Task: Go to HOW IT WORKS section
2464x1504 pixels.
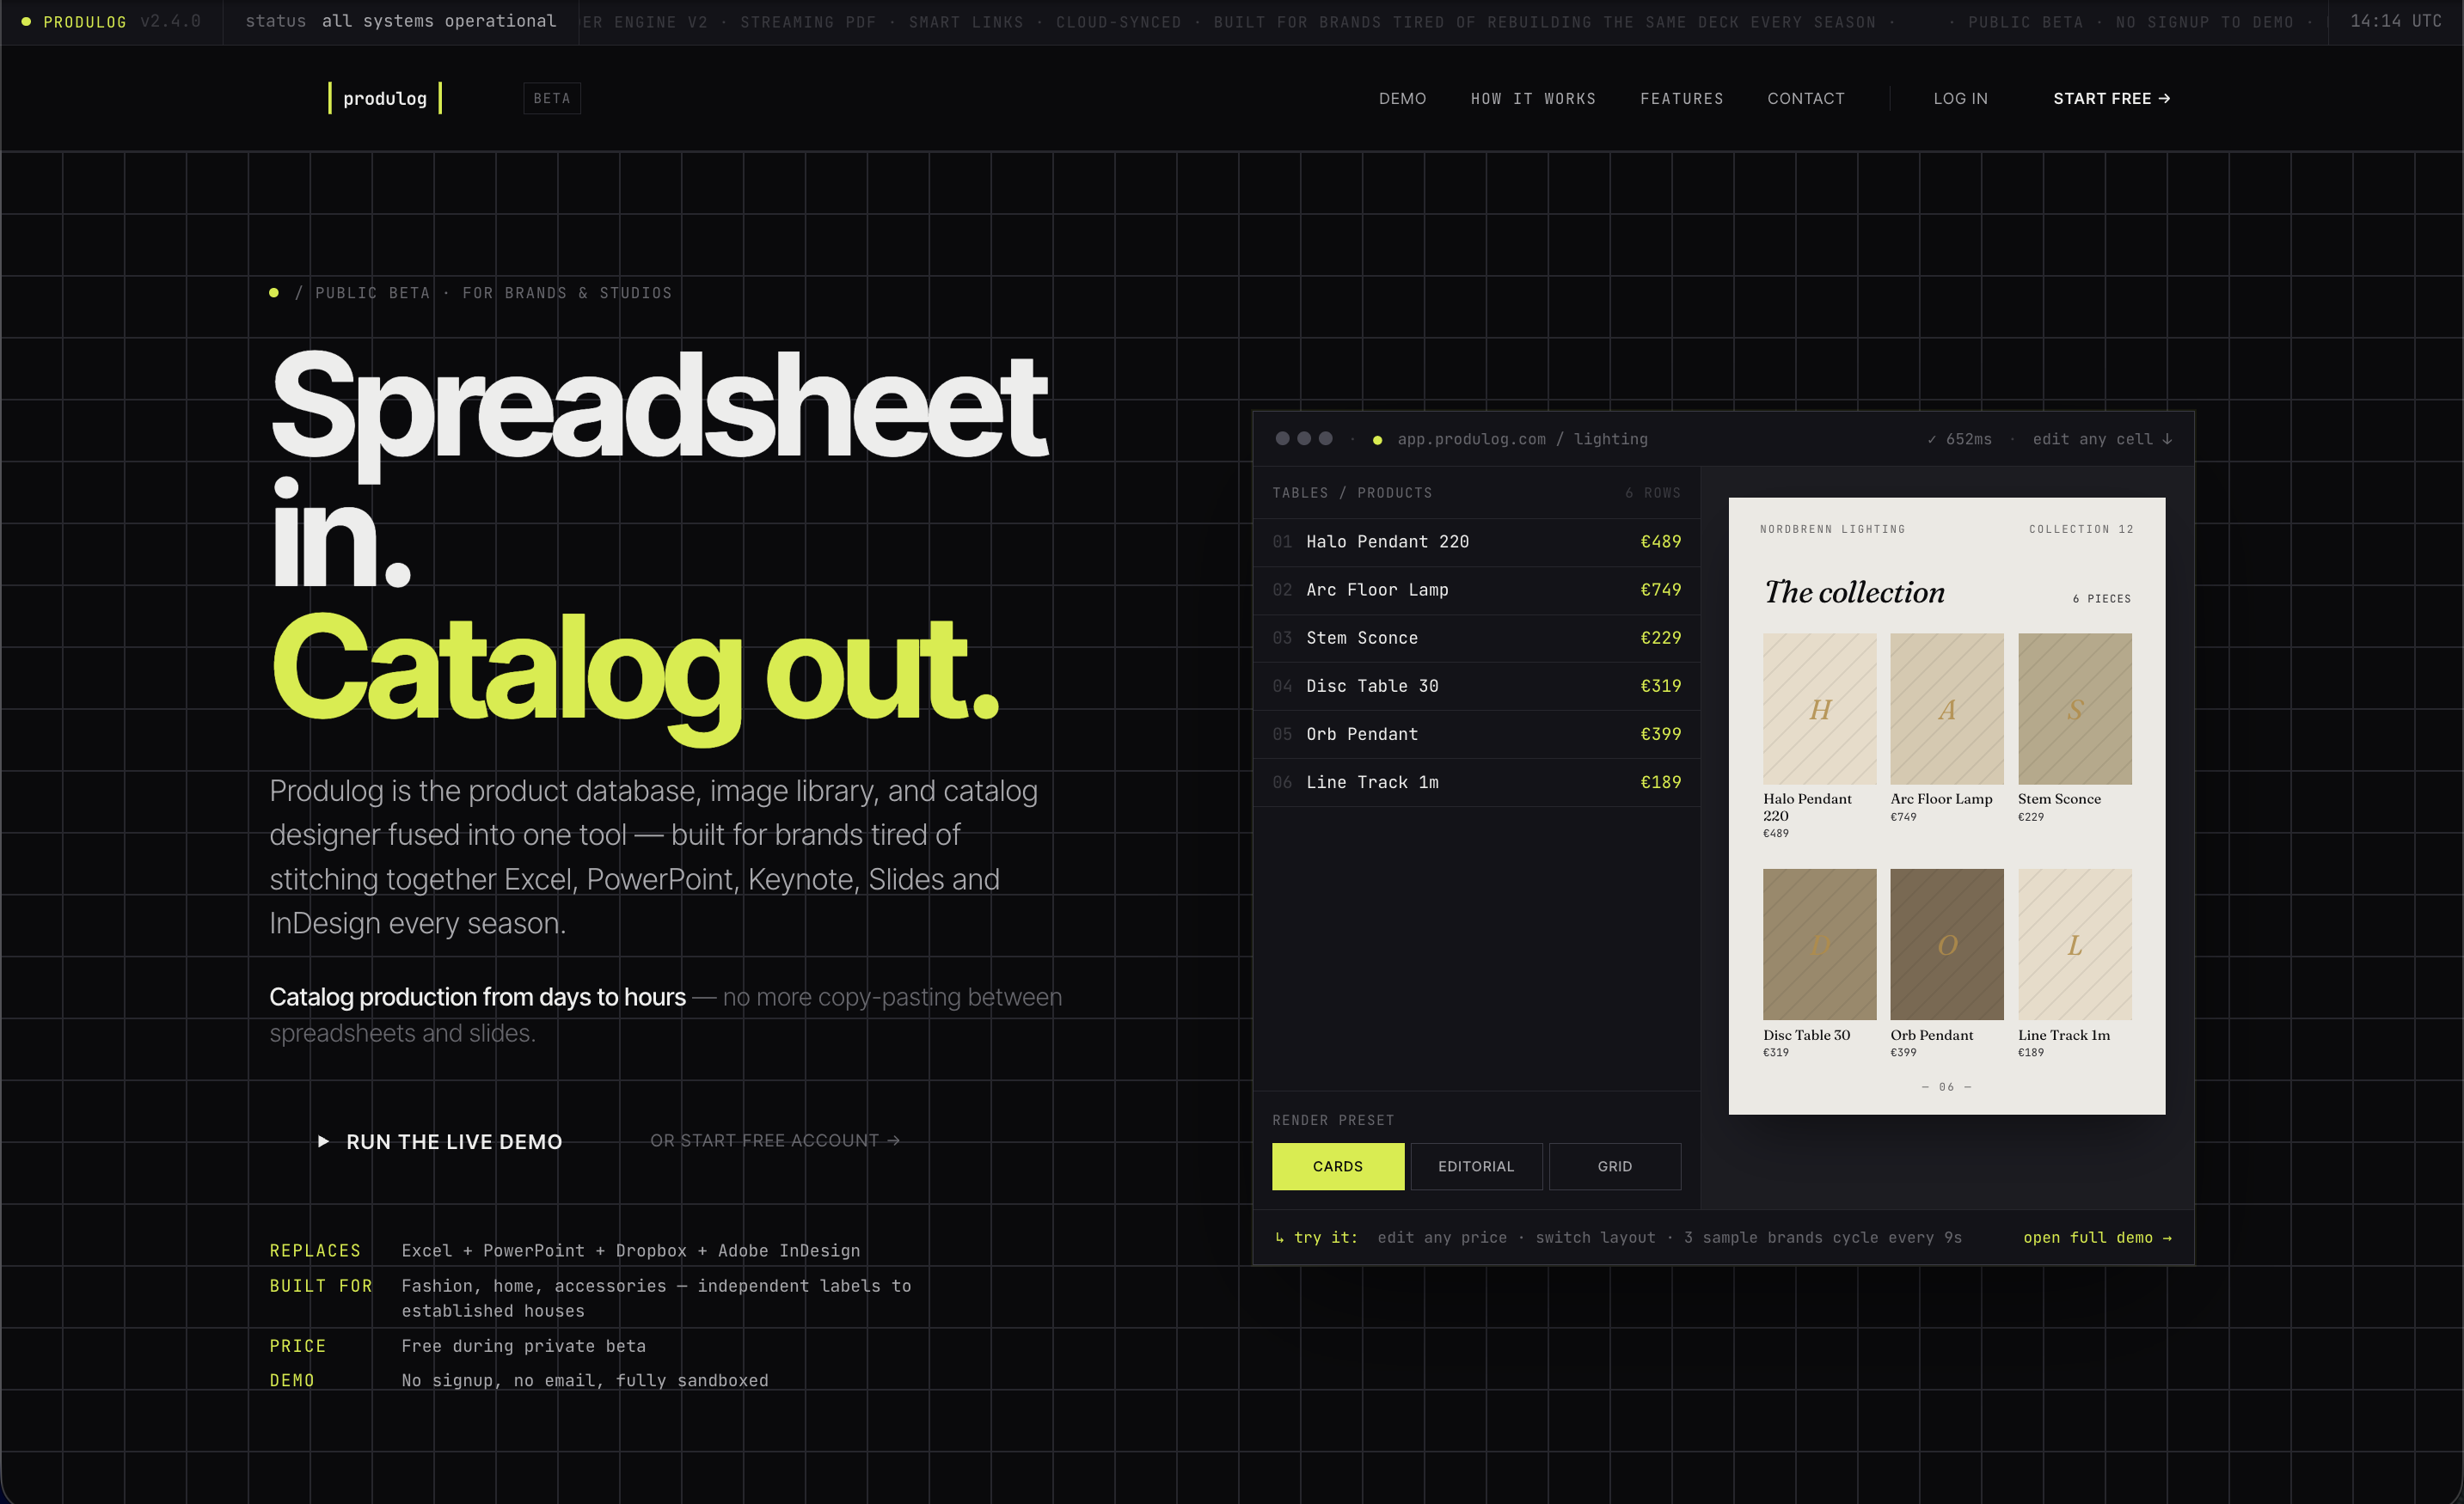Action: [1533, 98]
